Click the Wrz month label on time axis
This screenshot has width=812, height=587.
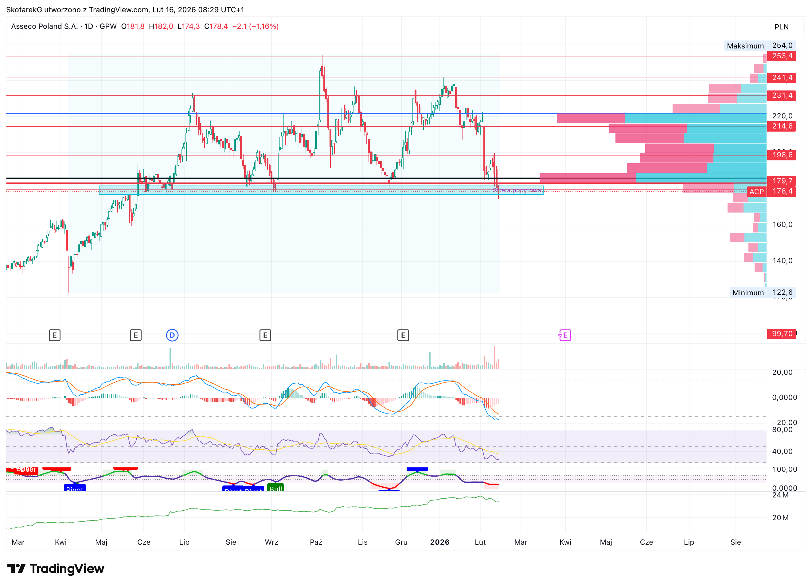[x=271, y=542]
